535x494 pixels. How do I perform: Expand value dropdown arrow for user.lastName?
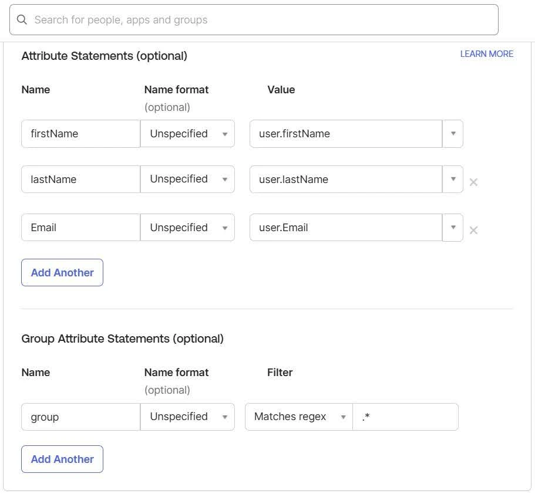click(x=453, y=180)
